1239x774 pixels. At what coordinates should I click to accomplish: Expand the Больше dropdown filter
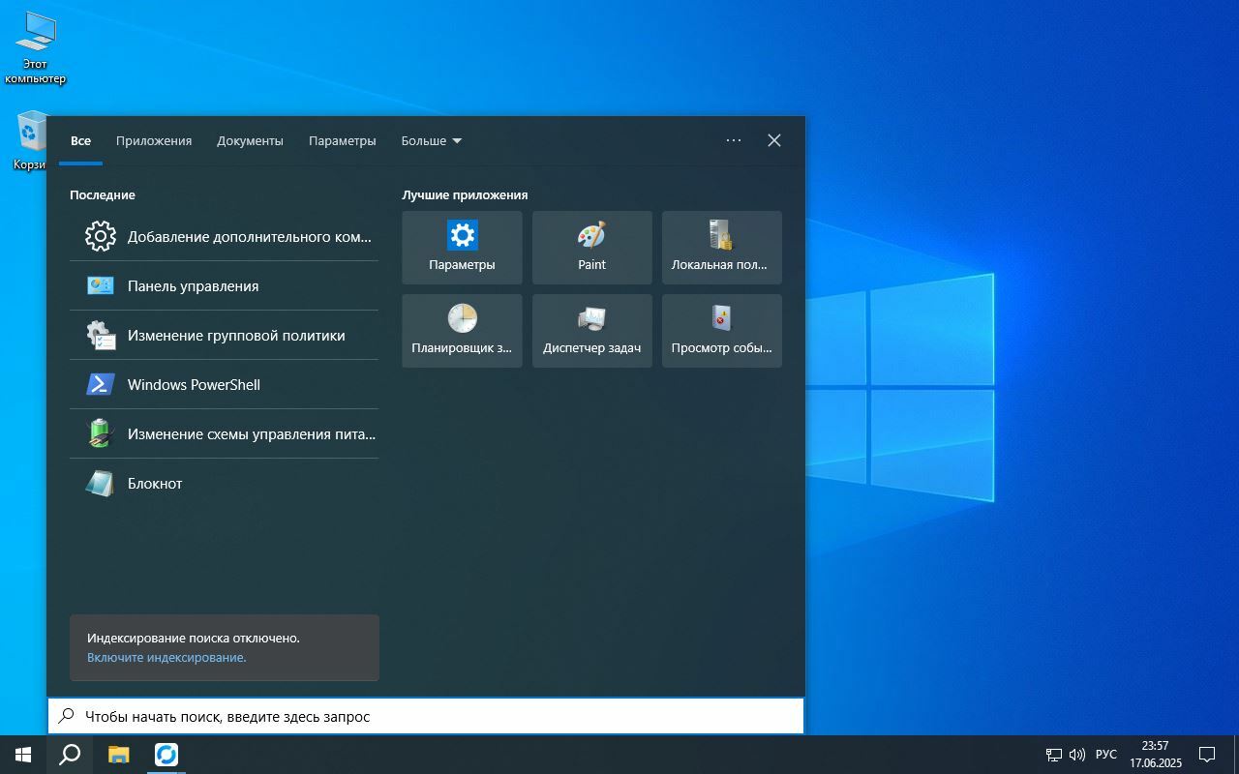[x=431, y=141]
